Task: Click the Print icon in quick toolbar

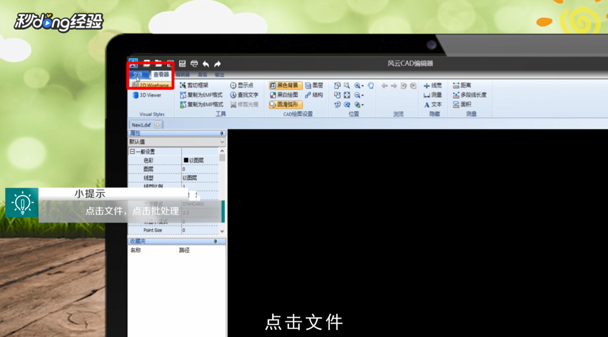Action: pos(194,64)
